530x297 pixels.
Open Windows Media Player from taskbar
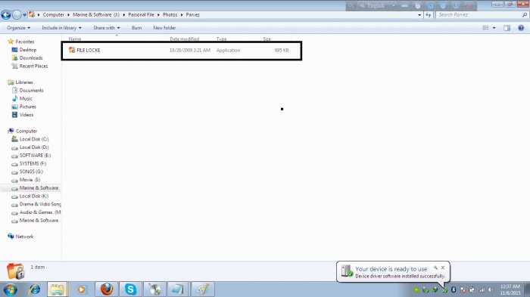[x=82, y=289]
